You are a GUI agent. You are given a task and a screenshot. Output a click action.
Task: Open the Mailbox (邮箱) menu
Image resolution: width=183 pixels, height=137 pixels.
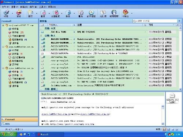[x=24, y=7]
